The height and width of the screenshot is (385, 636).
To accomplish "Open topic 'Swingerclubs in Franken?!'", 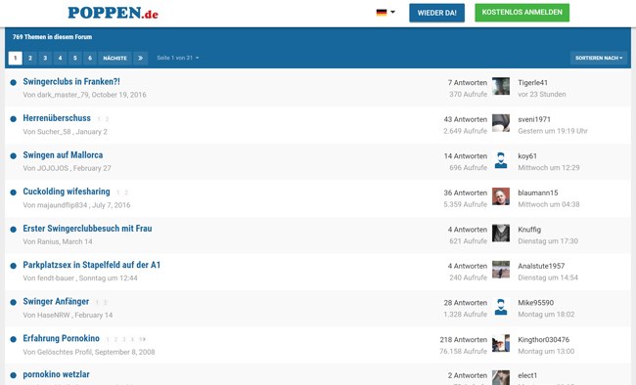I will 71,81.
